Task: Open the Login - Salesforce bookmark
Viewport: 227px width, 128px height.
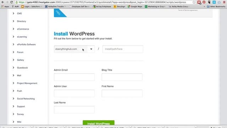Action: click(32, 6)
